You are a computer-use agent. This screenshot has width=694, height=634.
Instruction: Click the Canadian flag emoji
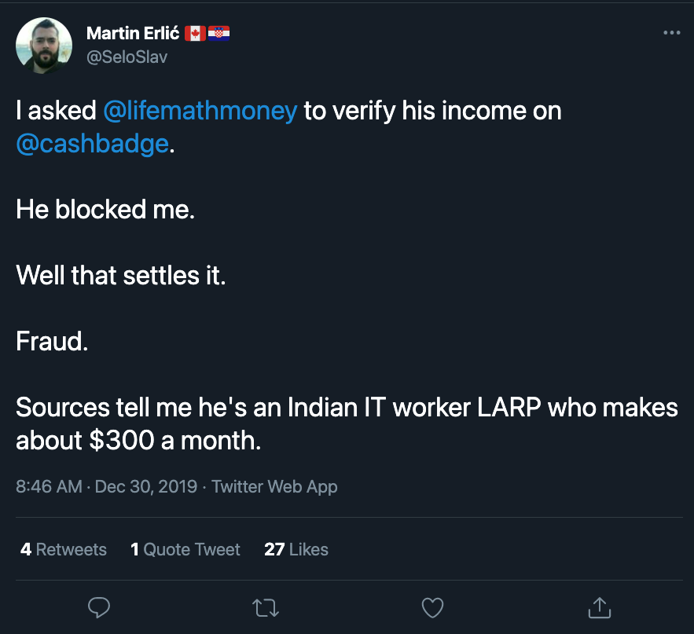[x=195, y=33]
